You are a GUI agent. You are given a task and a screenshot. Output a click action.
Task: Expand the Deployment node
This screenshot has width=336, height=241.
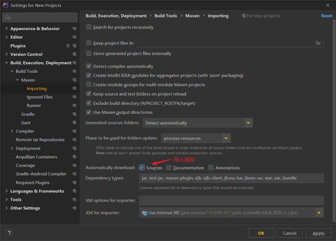(12, 148)
